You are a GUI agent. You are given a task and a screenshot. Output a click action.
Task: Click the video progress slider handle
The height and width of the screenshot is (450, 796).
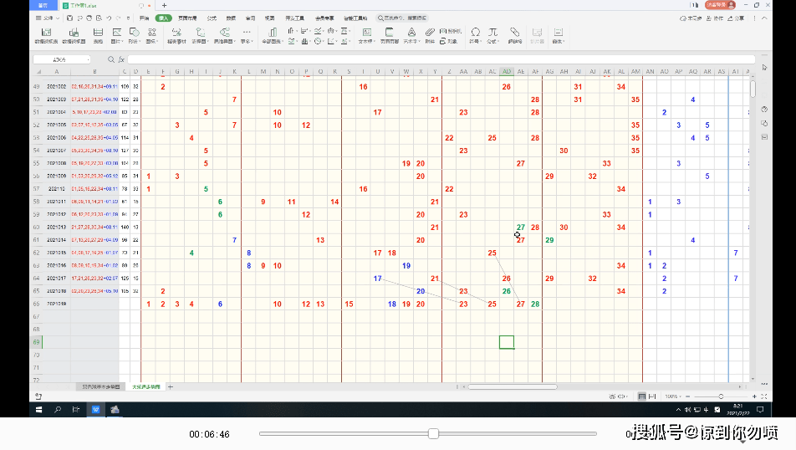(x=433, y=434)
